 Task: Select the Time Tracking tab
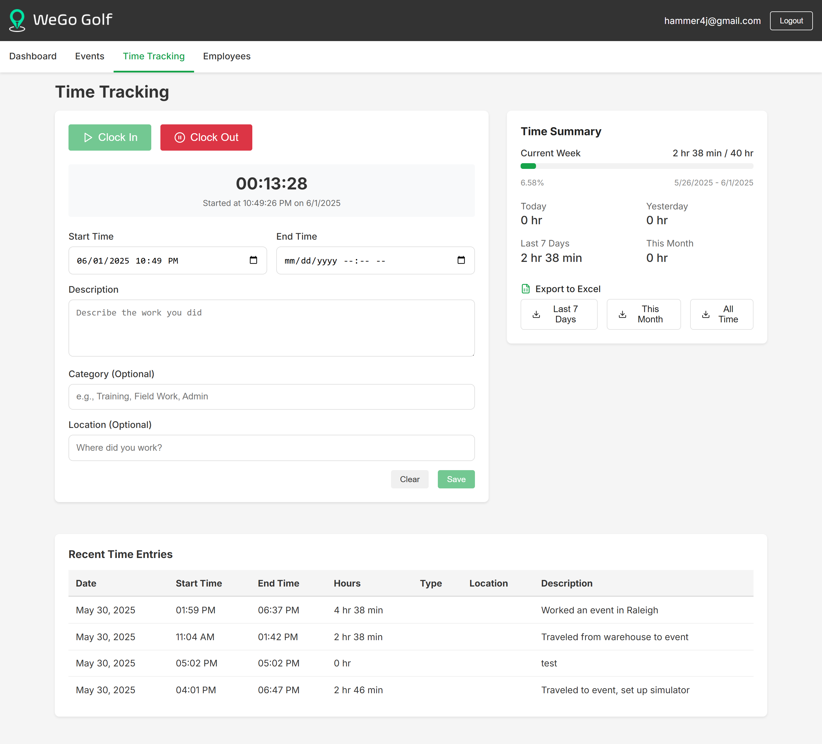click(x=154, y=56)
